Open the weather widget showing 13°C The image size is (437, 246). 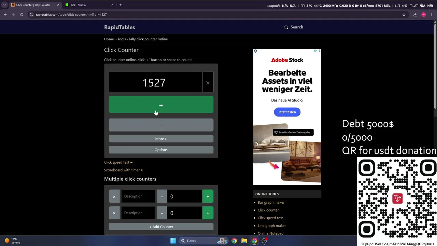tap(12, 241)
